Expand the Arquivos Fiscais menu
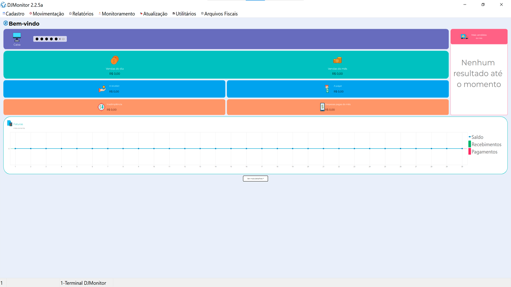Image resolution: width=511 pixels, height=287 pixels. pyautogui.click(x=221, y=14)
